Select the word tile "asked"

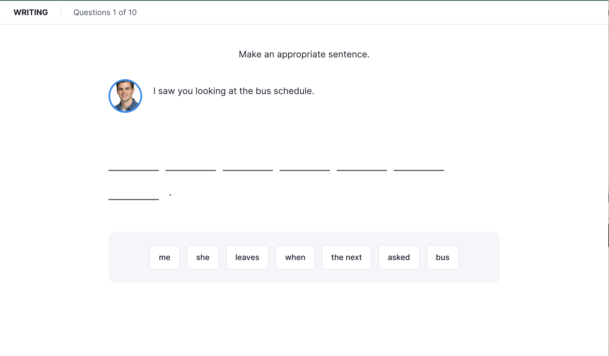(x=399, y=257)
